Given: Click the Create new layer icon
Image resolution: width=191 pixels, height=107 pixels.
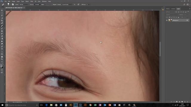Looking at the screenshot, I should click(185, 102).
